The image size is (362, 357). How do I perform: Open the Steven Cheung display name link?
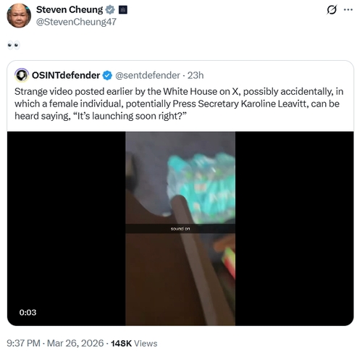(x=70, y=9)
